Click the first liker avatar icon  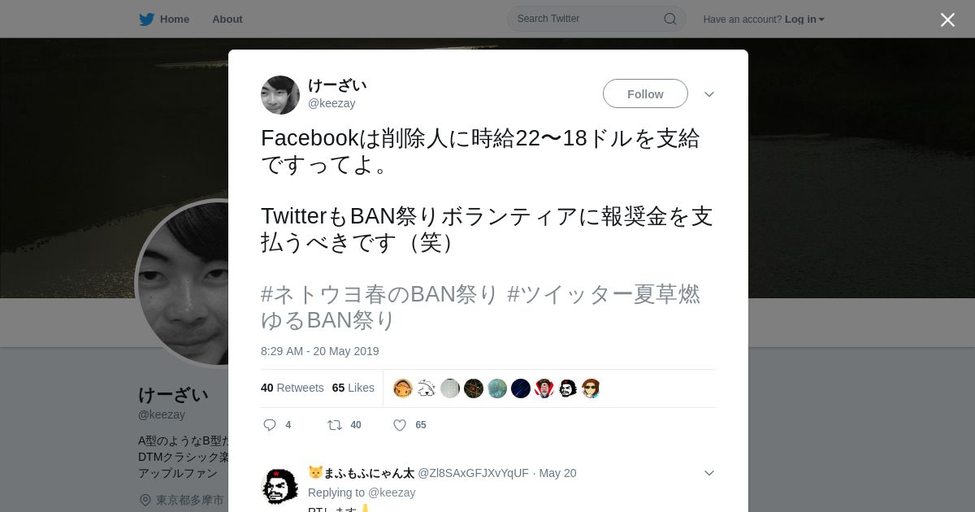point(403,388)
